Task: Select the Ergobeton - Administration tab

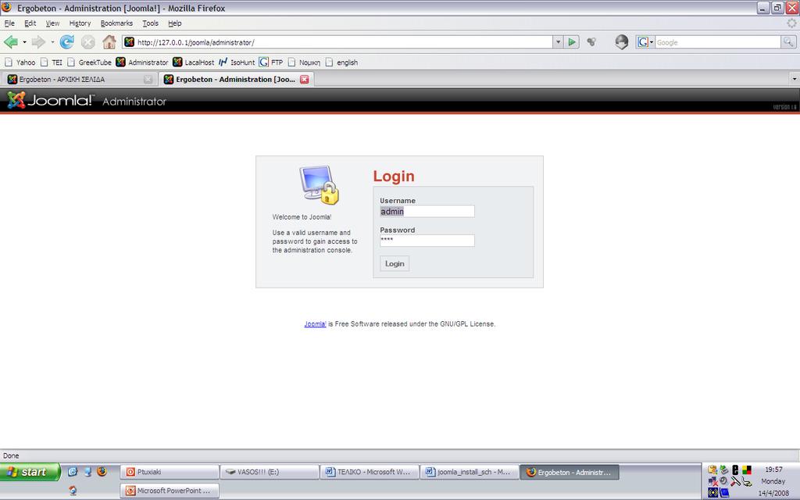Action: pyautogui.click(x=236, y=79)
